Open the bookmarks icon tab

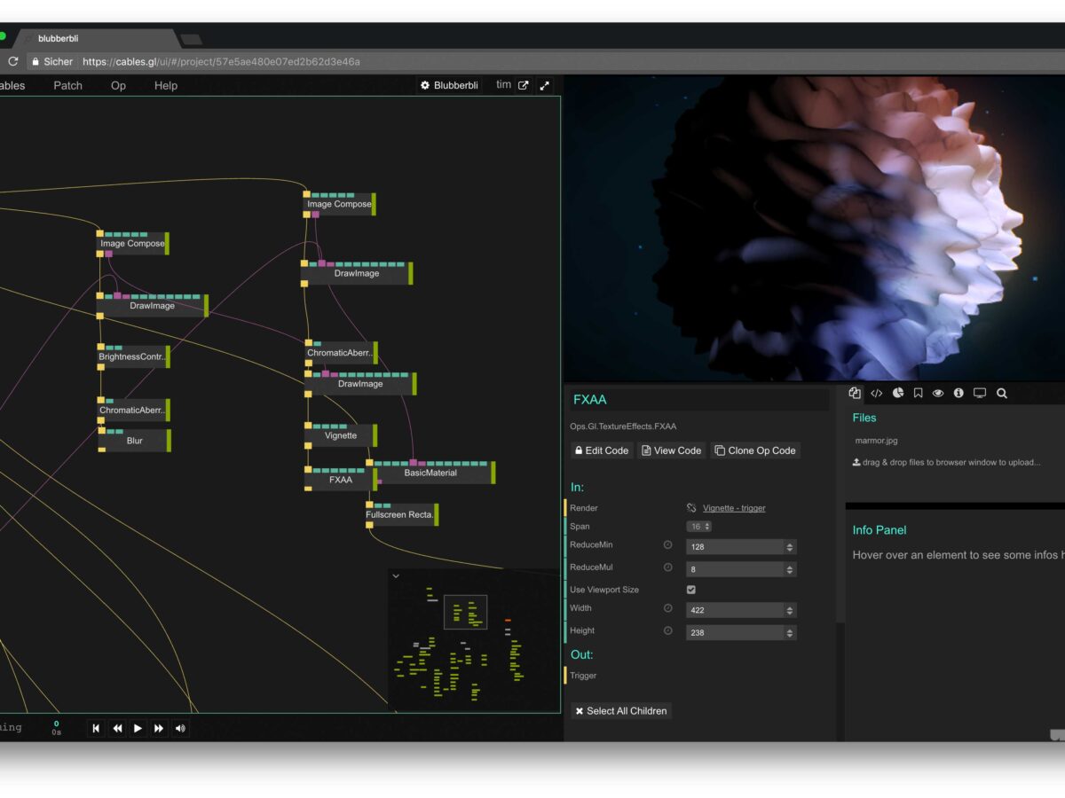coord(918,393)
